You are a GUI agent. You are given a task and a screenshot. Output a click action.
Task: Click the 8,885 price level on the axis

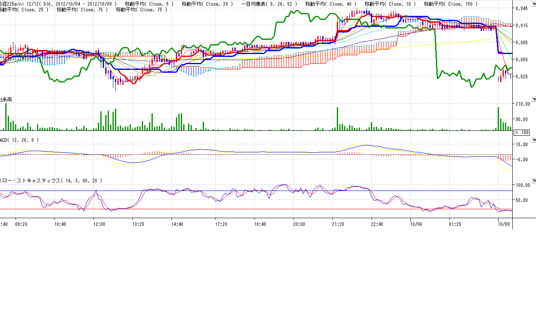[521, 43]
